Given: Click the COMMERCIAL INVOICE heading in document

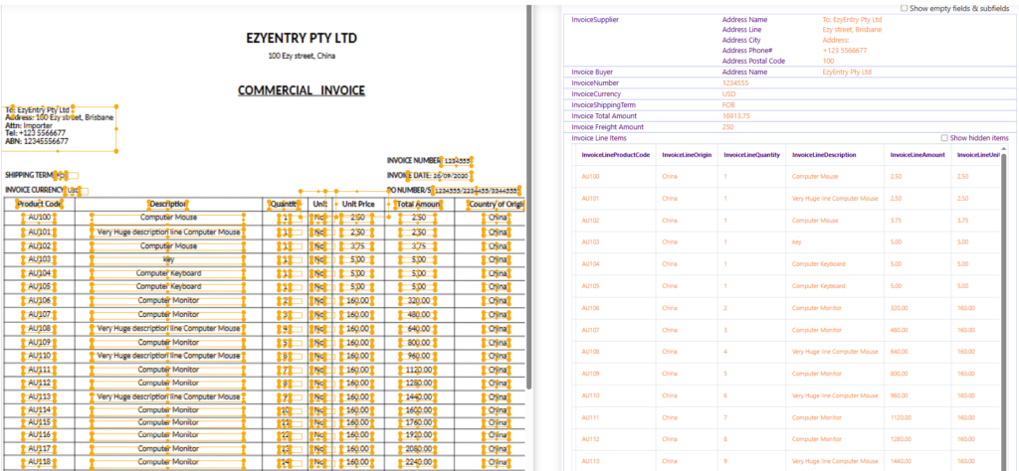Looking at the screenshot, I should click(302, 90).
